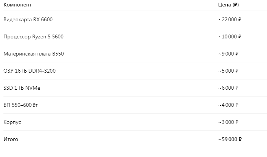Click the ~6 000 ₽ price

coord(228,88)
